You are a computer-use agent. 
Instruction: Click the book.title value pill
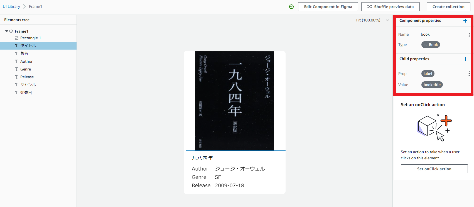432,85
